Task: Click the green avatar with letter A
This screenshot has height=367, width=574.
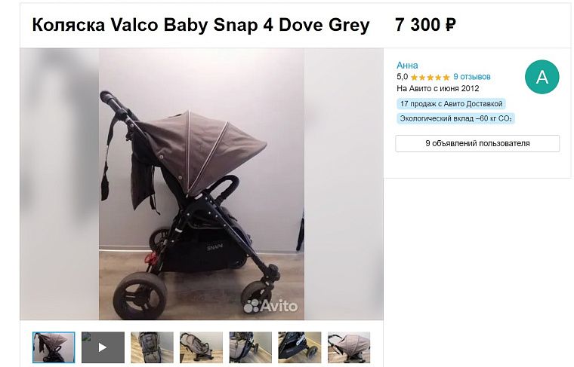Action: point(542,77)
